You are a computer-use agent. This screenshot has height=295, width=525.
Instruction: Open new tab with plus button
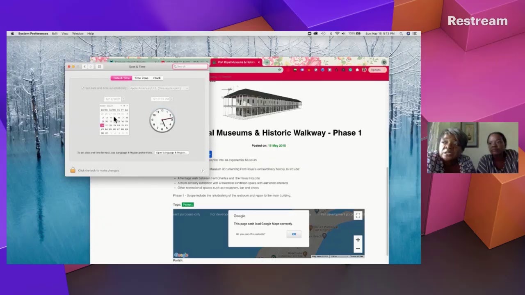[x=267, y=62]
